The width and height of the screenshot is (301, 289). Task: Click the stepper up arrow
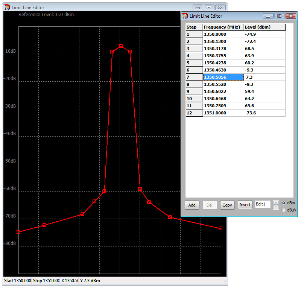(x=276, y=202)
